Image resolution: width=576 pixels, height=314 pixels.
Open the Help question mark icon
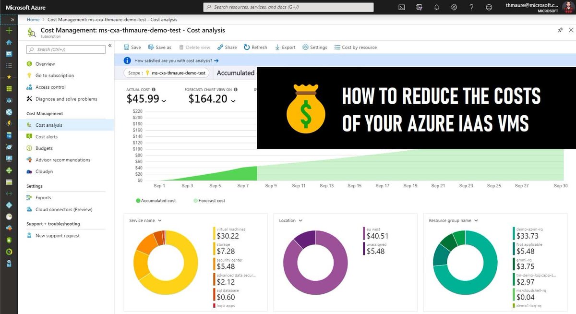pos(471,7)
